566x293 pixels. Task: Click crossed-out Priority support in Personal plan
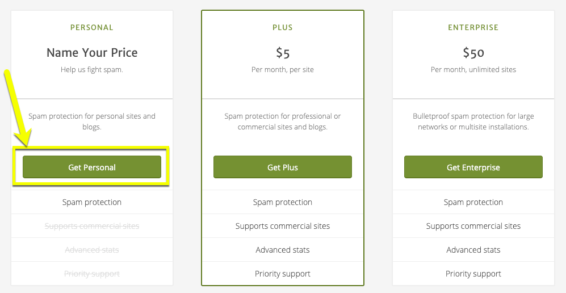click(x=92, y=274)
